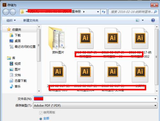
Task: Expand the 文件名 dropdown arrow
Action: click(155, 99)
